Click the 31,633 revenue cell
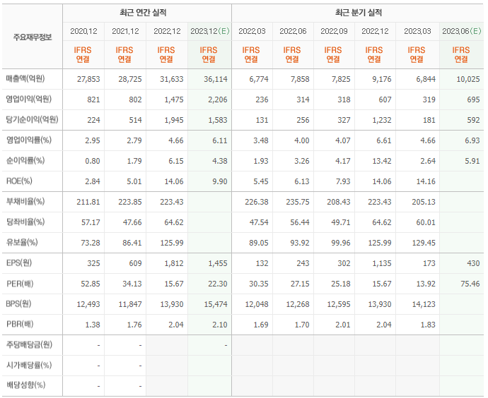 pyautogui.click(x=172, y=79)
